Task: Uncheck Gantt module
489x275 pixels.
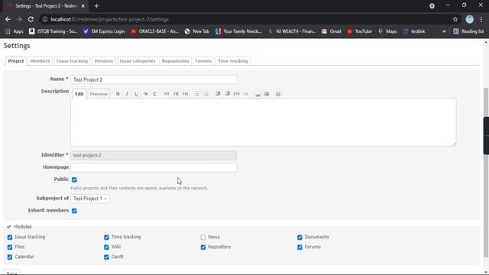Action: pos(106,257)
